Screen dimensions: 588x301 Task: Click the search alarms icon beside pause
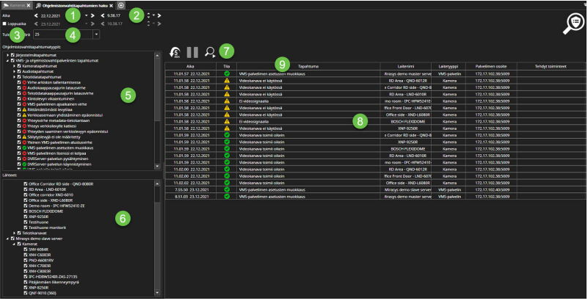pyautogui.click(x=210, y=53)
